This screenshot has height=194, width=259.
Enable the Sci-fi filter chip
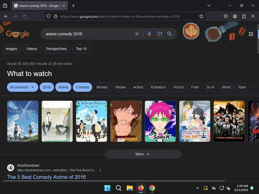point(210,87)
